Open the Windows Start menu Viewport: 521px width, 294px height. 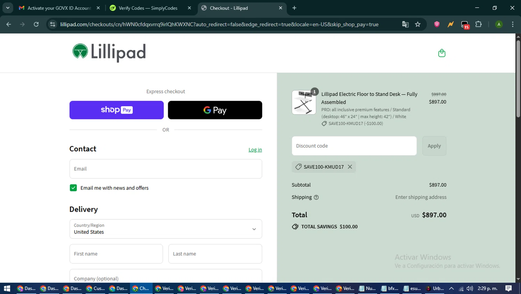pyautogui.click(x=7, y=288)
